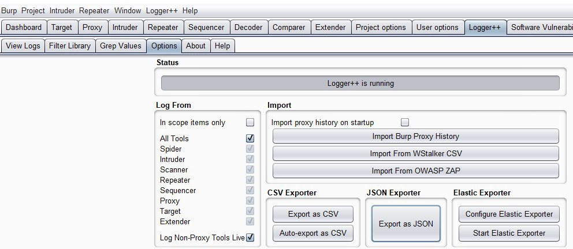
Task: Switch to the Repeater tab
Action: pos(163,27)
